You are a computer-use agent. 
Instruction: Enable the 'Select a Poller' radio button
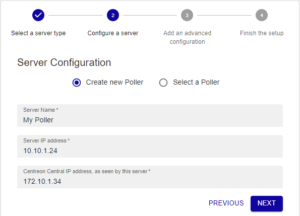[163, 83]
